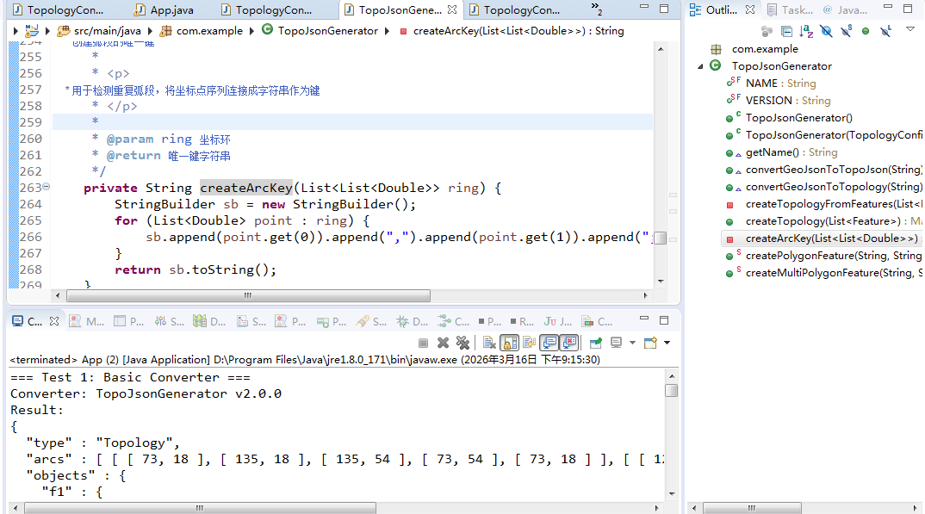This screenshot has height=514, width=925.
Task: Close the Console view tab
Action: tap(54, 321)
